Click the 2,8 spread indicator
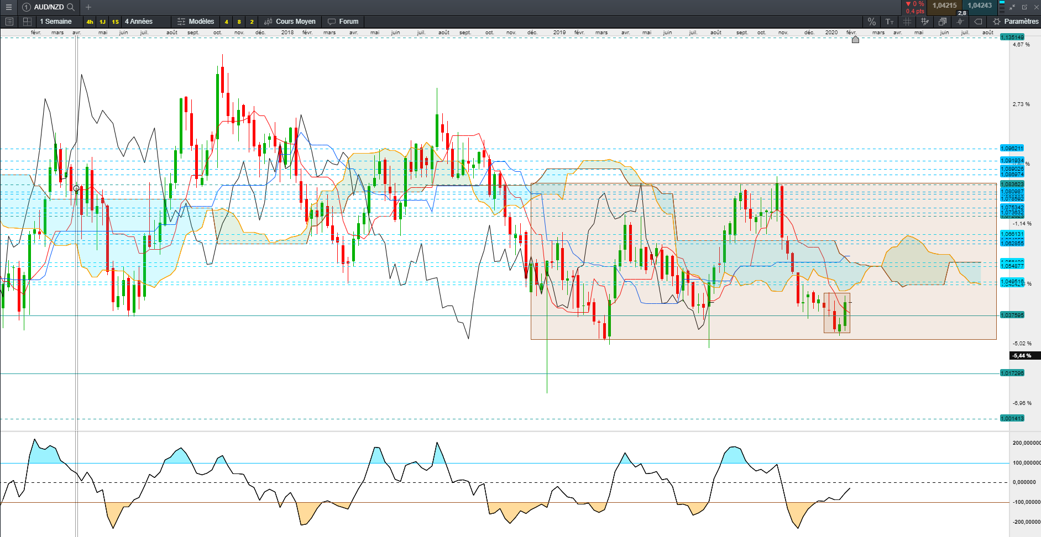 click(962, 13)
